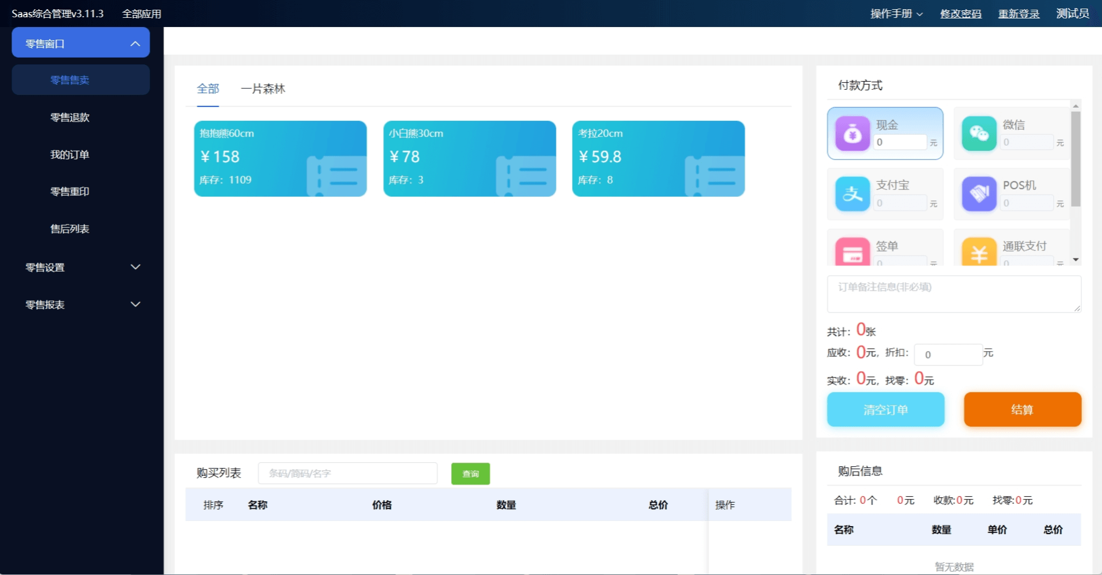Expand the 零售报表 menu section
The width and height of the screenshot is (1102, 575).
(x=81, y=304)
